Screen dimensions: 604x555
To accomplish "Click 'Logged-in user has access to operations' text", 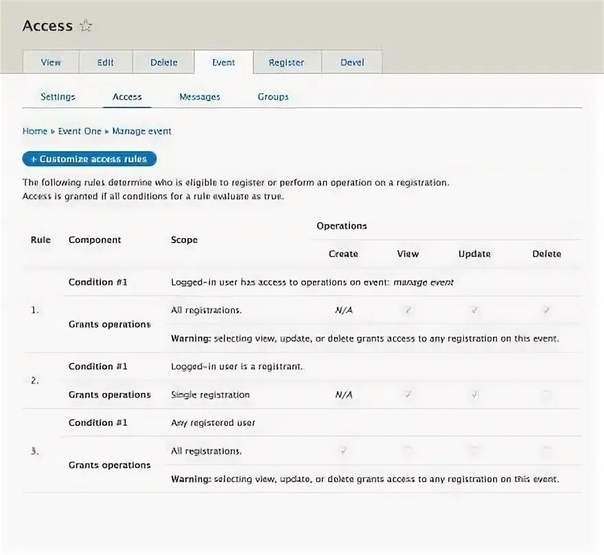I will point(312,282).
